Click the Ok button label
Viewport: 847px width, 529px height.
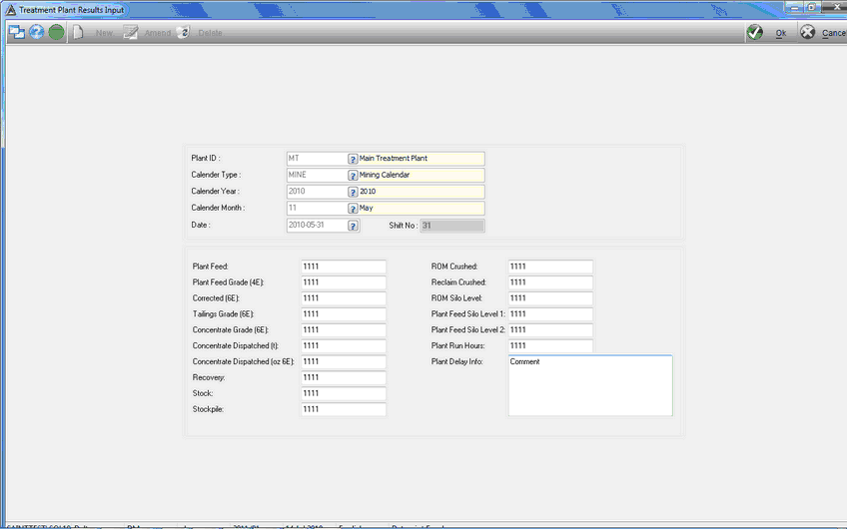point(780,33)
